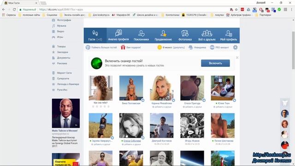
Task: Click Поймать больше гостей link
Action: coord(101,47)
